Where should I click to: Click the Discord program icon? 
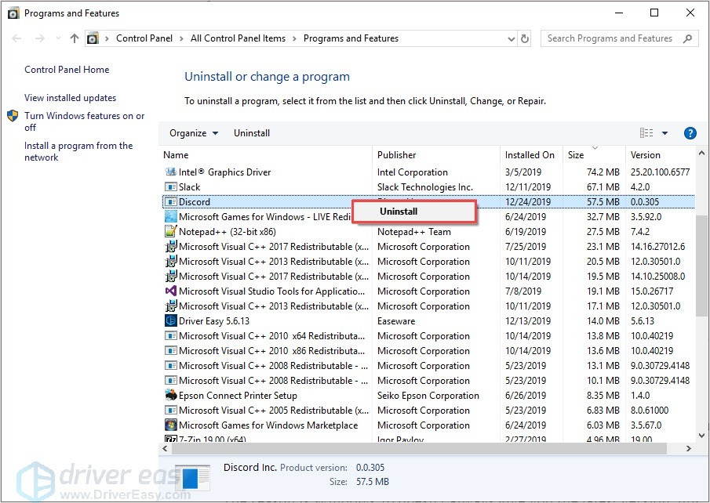[x=171, y=201]
